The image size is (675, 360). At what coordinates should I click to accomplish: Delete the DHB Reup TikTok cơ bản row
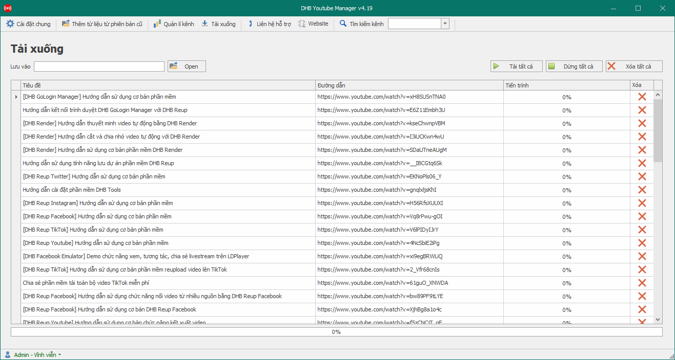click(642, 230)
